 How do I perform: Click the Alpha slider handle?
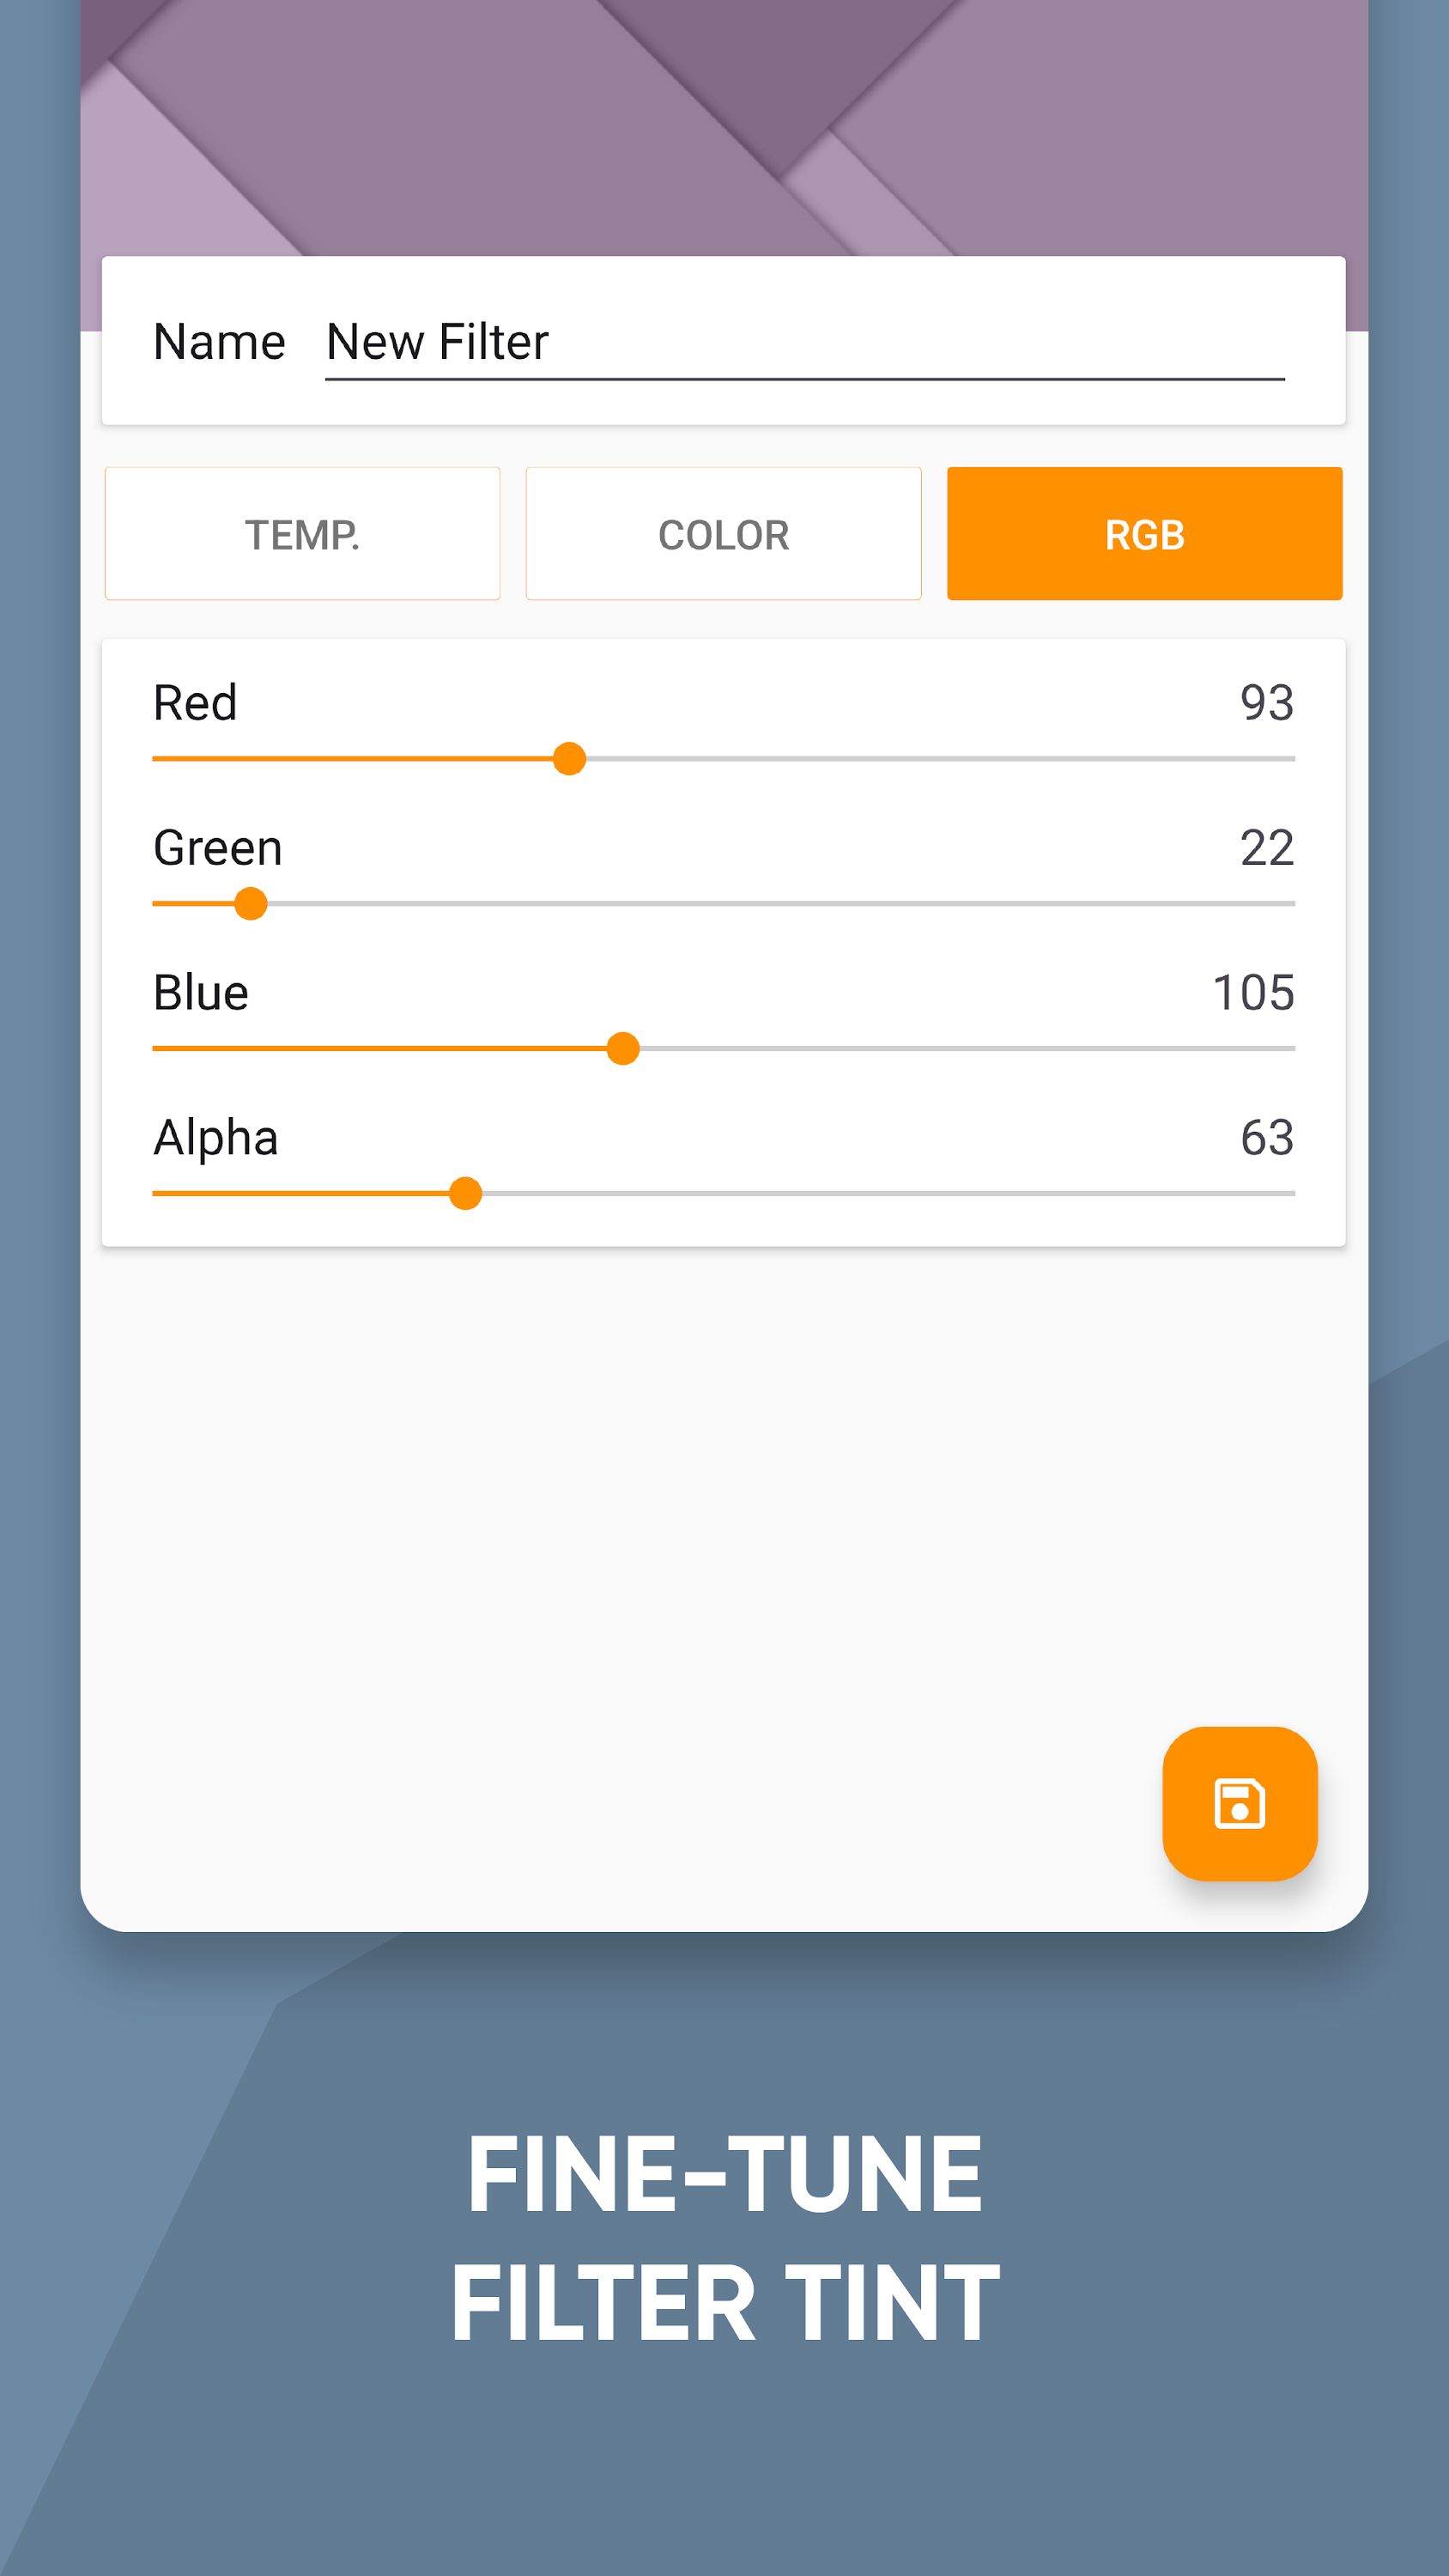click(x=465, y=1194)
